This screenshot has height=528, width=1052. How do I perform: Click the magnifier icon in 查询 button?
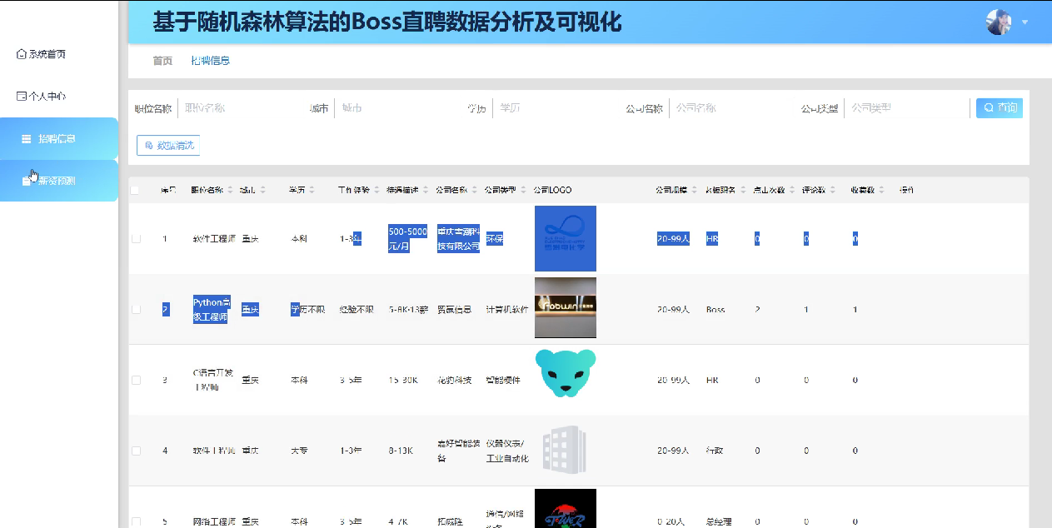coord(990,107)
